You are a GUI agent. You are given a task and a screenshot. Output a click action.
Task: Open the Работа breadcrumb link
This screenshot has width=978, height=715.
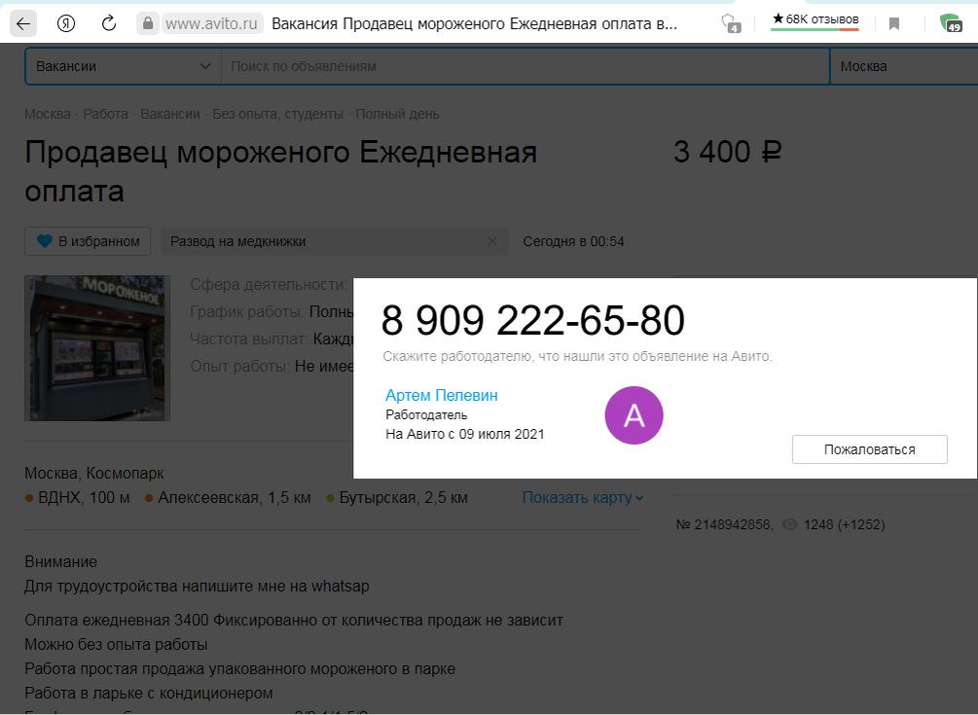[x=105, y=114]
